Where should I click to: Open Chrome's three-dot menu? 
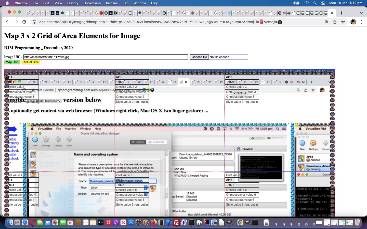[x=361, y=22]
